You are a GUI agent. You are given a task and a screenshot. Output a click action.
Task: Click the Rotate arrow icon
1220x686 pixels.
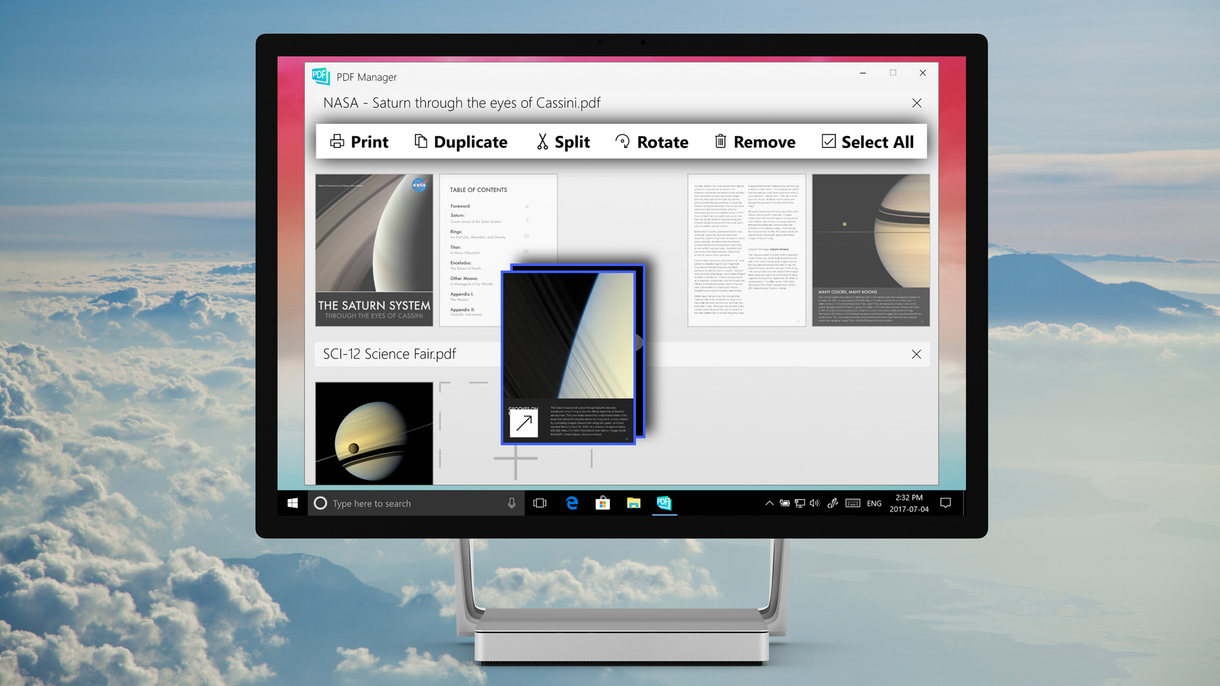(623, 141)
